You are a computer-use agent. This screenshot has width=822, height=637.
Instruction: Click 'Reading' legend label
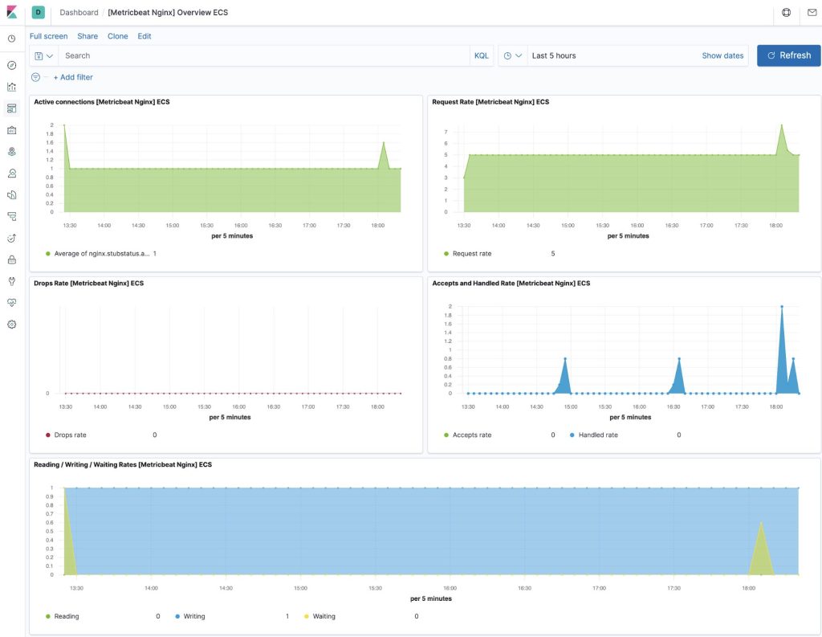pyautogui.click(x=67, y=616)
